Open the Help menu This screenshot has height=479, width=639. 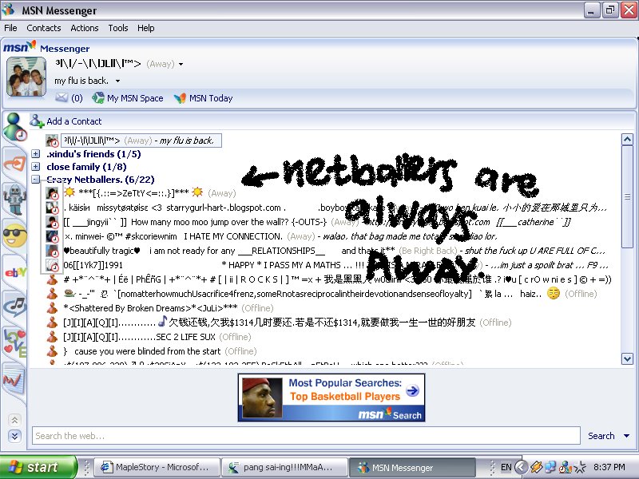coord(146,28)
